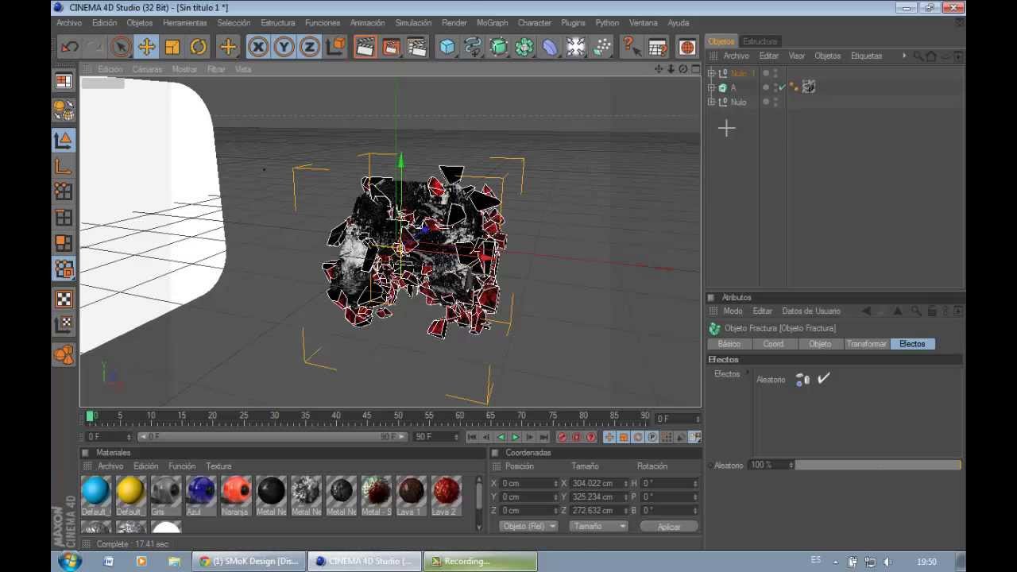Viewport: 1017px width, 572px height.
Task: Select the Live Selection tool
Action: click(x=121, y=47)
